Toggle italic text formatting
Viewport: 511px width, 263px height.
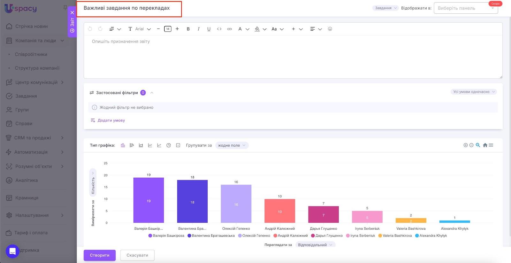198,29
